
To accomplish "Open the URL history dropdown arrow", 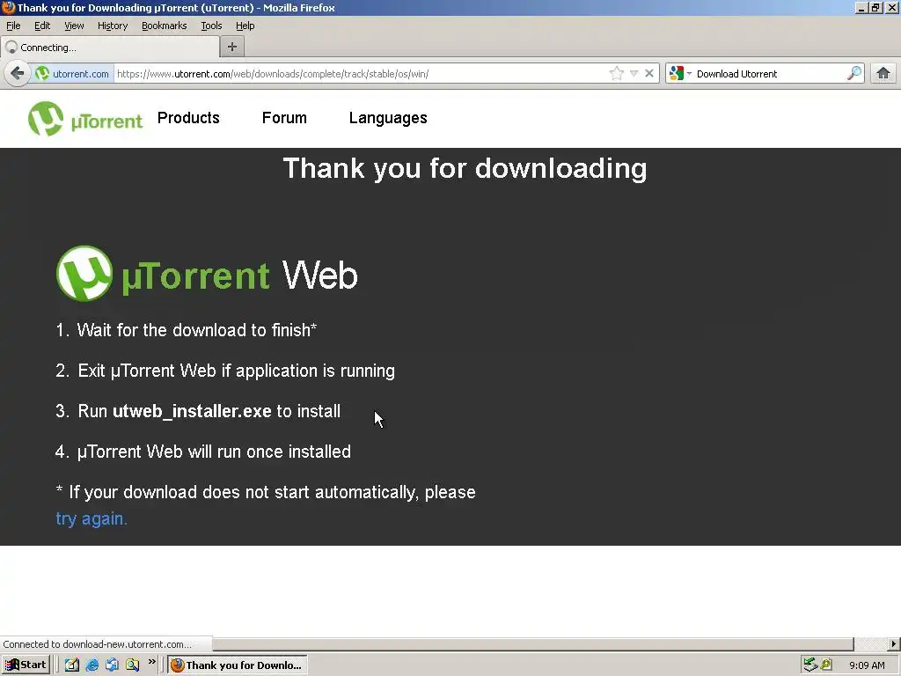I will coord(634,74).
